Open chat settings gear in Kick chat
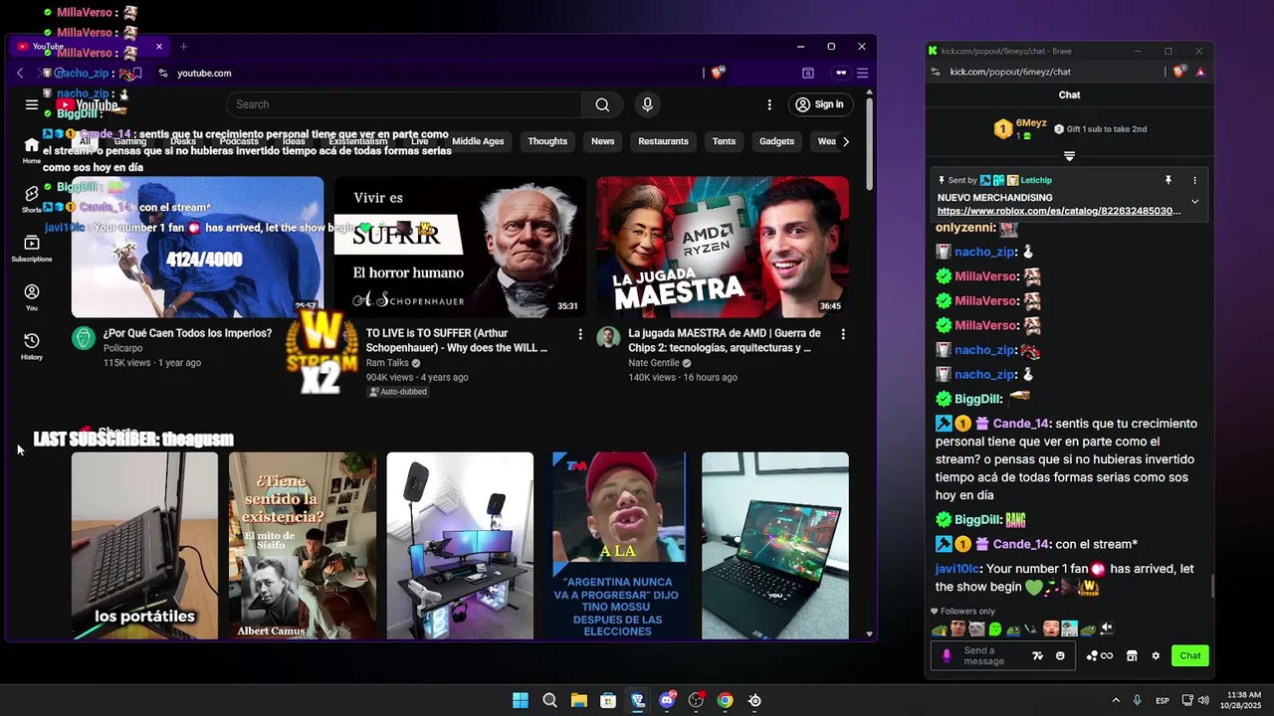 coord(1156,656)
